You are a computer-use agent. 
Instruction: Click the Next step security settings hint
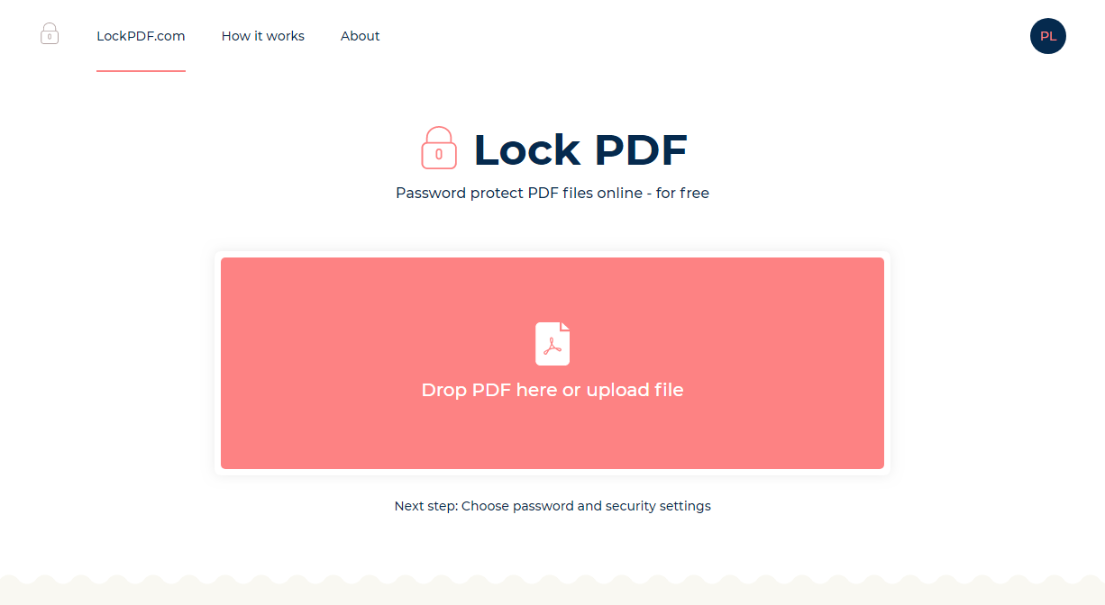(x=552, y=505)
